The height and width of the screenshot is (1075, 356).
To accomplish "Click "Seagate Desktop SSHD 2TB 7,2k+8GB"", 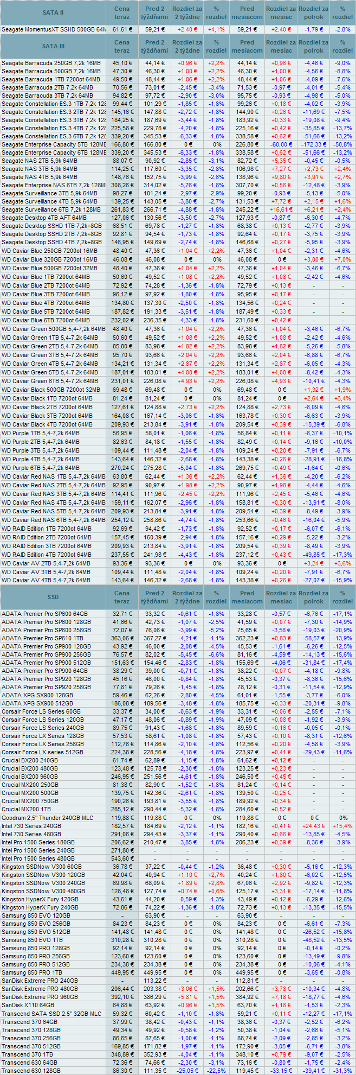I will tap(51, 234).
